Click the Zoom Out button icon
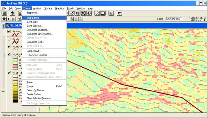 [83, 13]
